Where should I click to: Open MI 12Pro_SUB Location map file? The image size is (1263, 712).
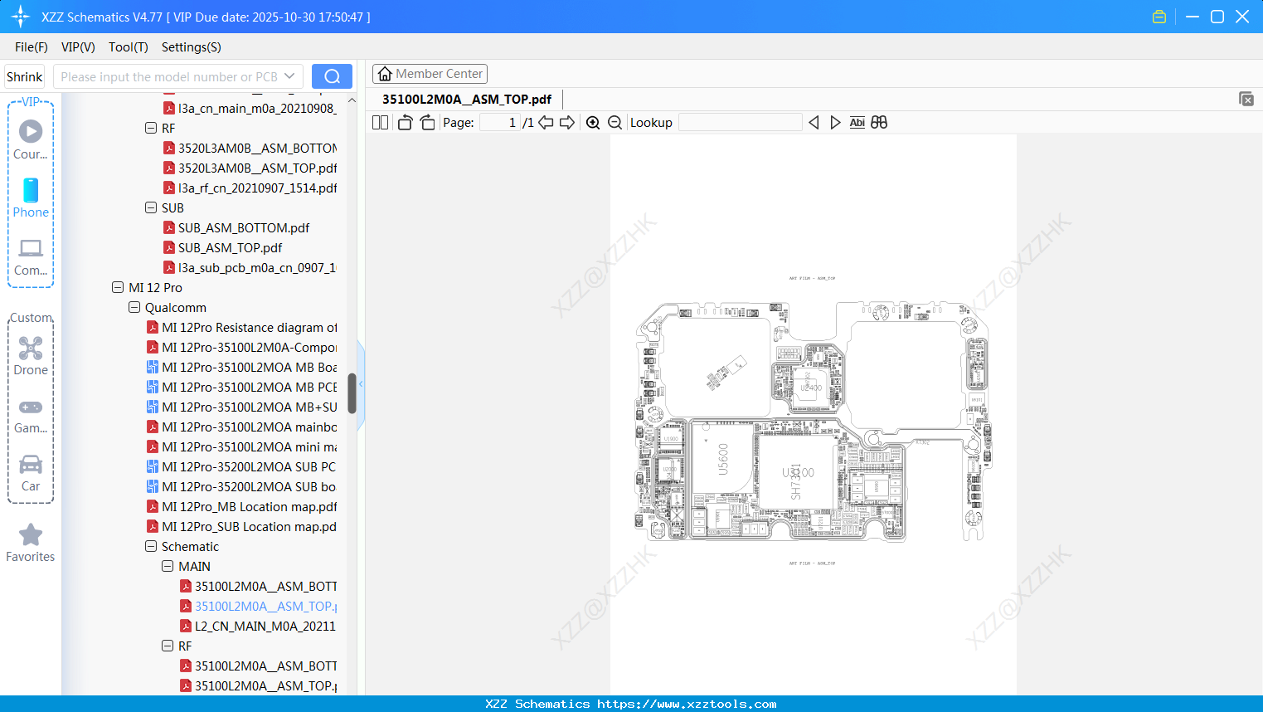pyautogui.click(x=249, y=527)
